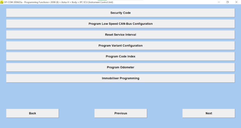
Task: Open Program Variant Configuration
Action: [120, 45]
